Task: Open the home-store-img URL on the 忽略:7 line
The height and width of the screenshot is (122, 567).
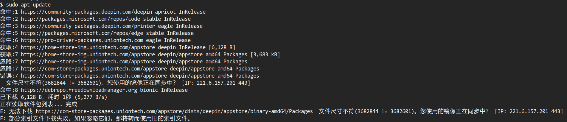Action: click(x=88, y=62)
